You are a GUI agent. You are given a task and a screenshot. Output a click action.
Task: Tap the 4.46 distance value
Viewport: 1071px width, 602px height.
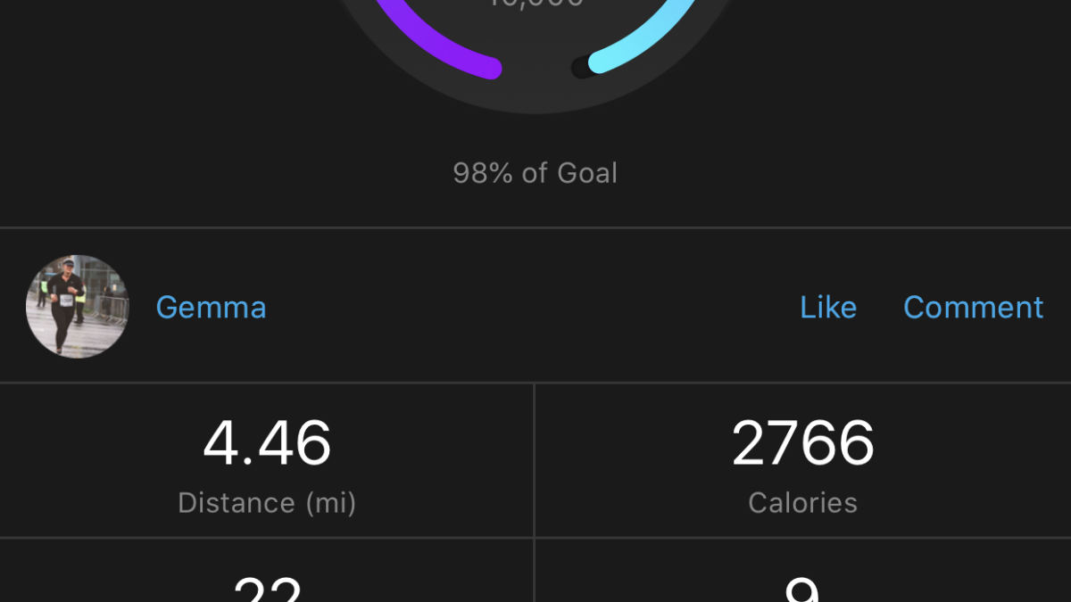[x=267, y=444]
